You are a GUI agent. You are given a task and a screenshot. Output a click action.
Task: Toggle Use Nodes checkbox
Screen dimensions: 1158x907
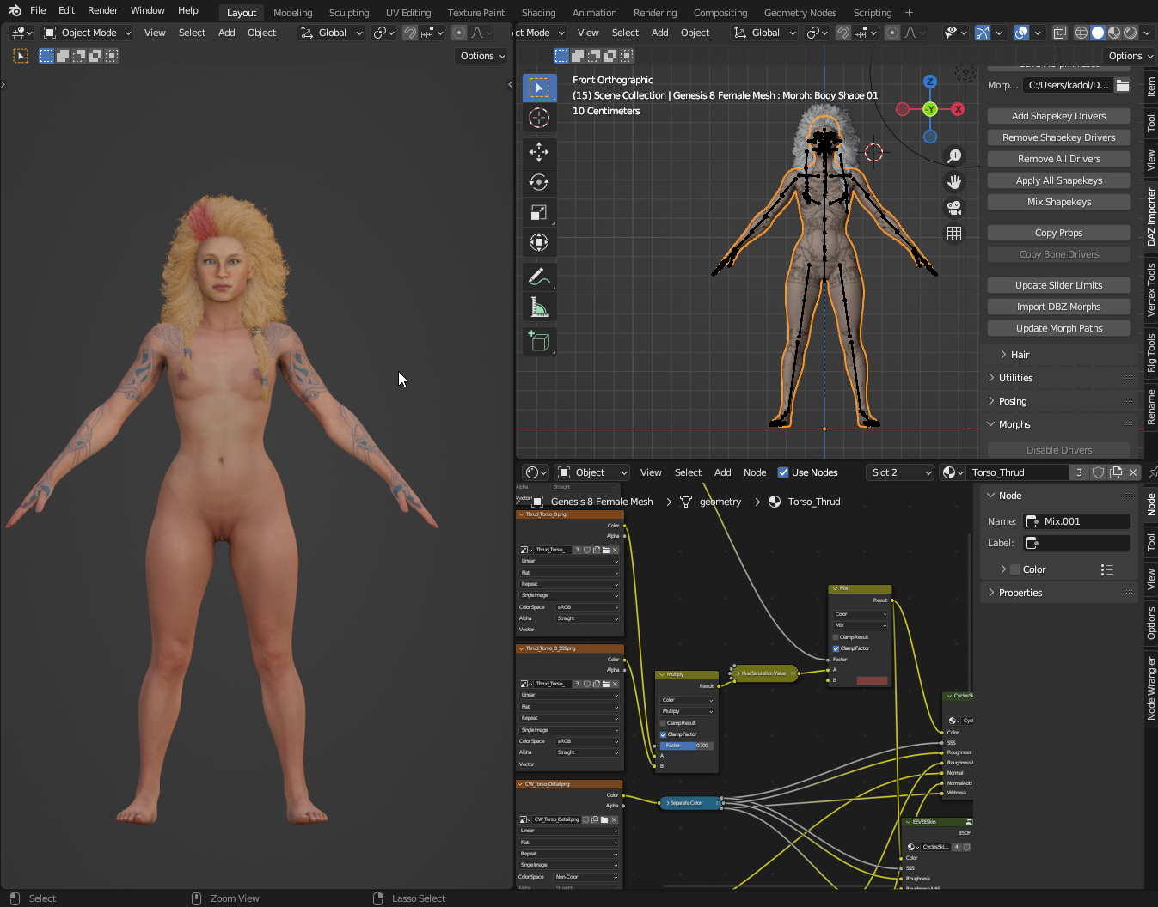coord(783,472)
